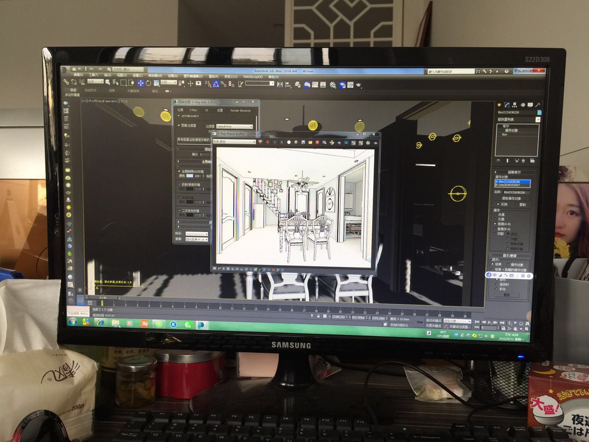The image size is (589, 442).
Task: Click the Unlink Selection tool
Action: point(74,83)
